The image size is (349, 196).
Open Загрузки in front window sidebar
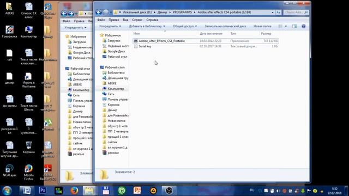[111, 41]
